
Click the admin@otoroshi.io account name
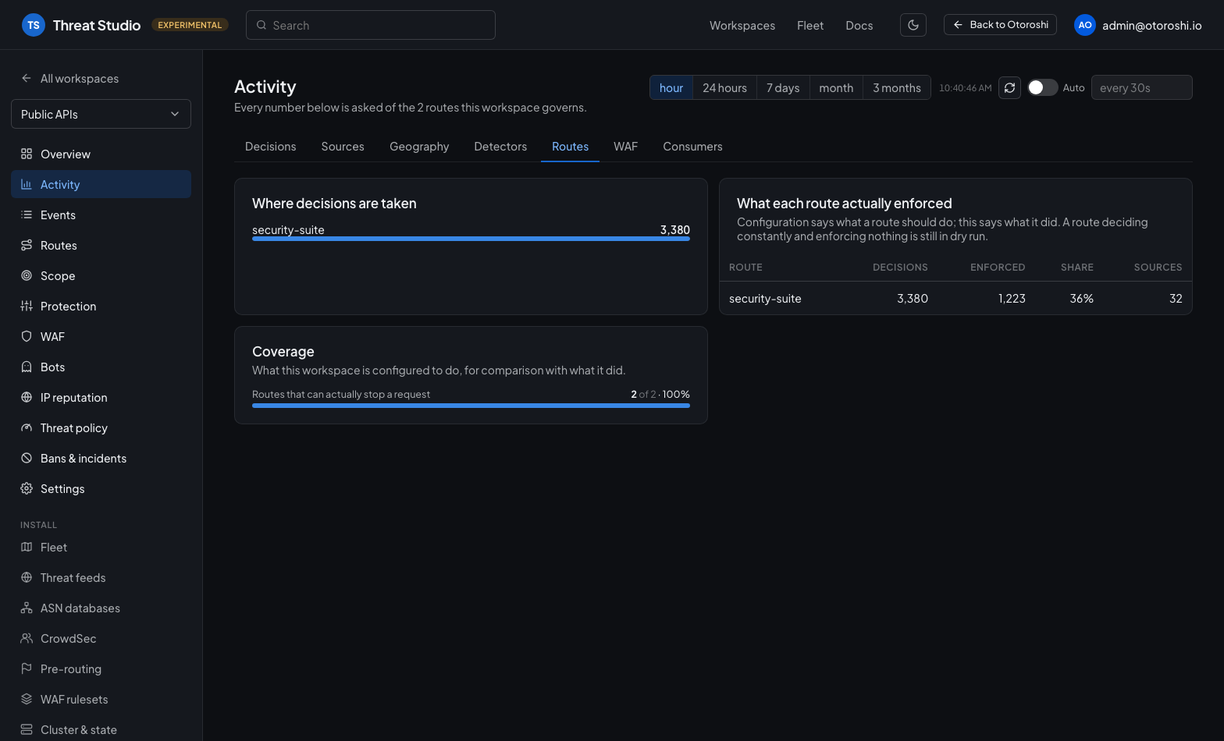[1151, 25]
